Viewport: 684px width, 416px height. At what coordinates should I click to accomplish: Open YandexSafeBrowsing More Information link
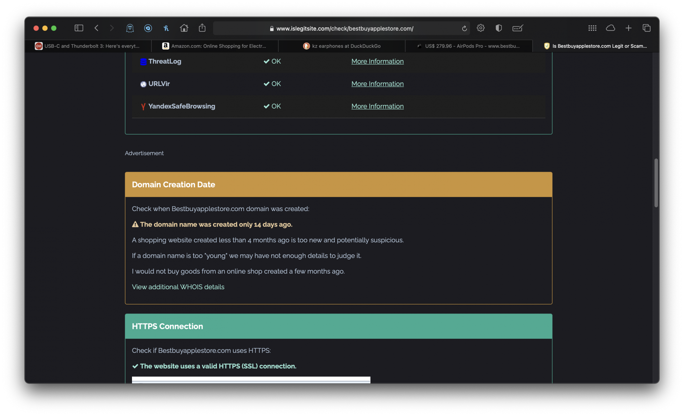click(x=377, y=106)
